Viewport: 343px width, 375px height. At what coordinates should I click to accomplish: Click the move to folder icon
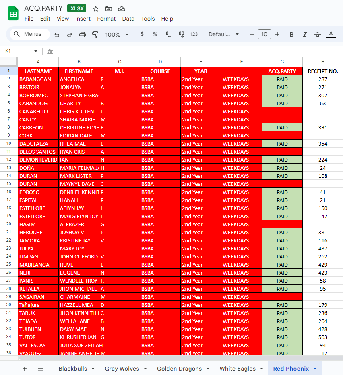click(x=109, y=9)
